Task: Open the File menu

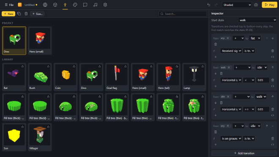Action: pos(9,5)
